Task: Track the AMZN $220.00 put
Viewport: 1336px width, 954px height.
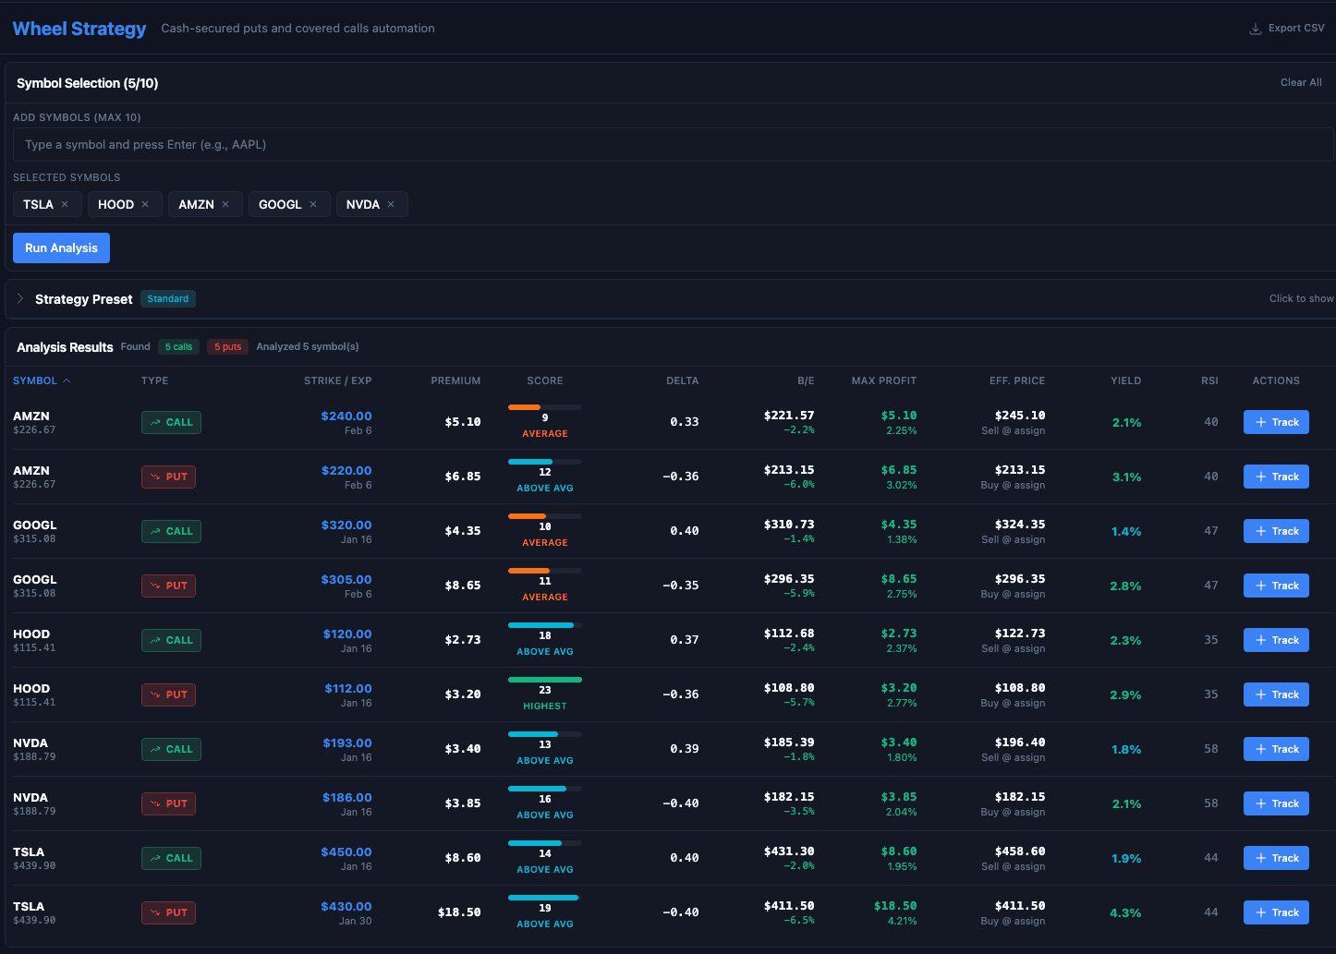Action: 1276,477
